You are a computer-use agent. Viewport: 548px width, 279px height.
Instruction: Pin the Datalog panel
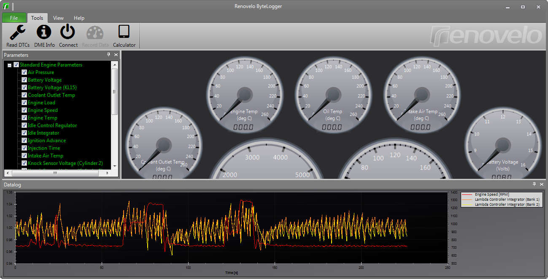534,184
